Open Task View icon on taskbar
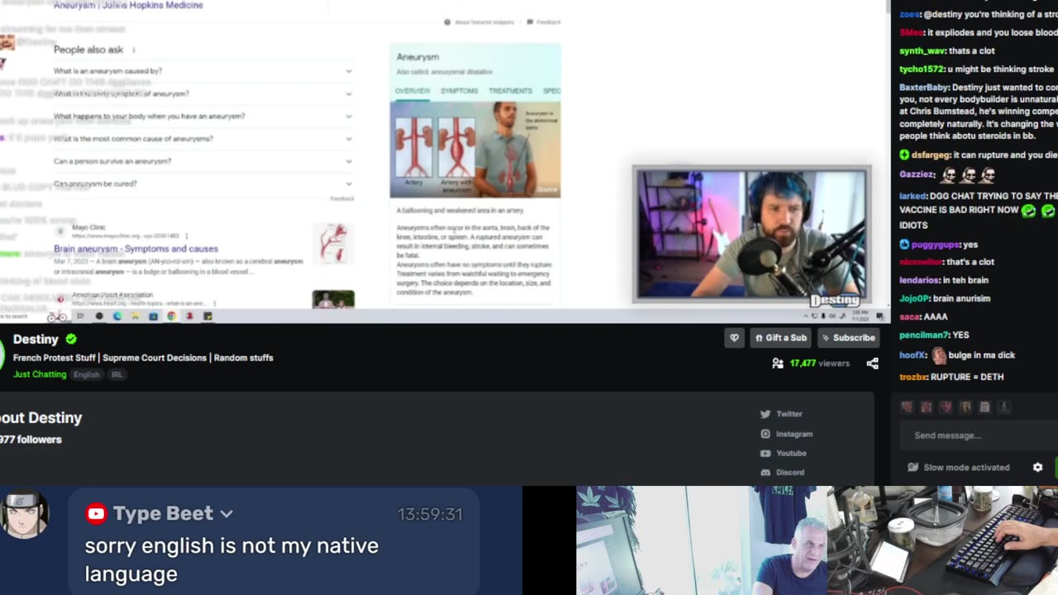Screen dimensions: 1058x595 click(80, 317)
